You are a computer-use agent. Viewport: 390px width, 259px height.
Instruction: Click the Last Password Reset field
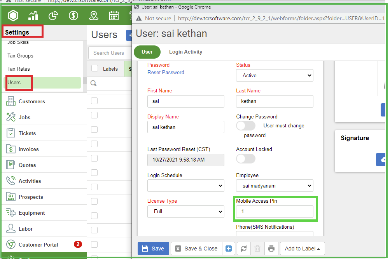[x=186, y=160]
